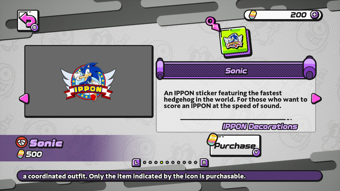Click the 500 price coin icon
This screenshot has height=191, width=340.
click(x=20, y=154)
